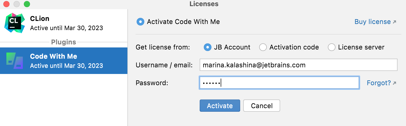Screen dimensions: 406x126
Task: Cancel the license activation
Action: pyautogui.click(x=261, y=106)
